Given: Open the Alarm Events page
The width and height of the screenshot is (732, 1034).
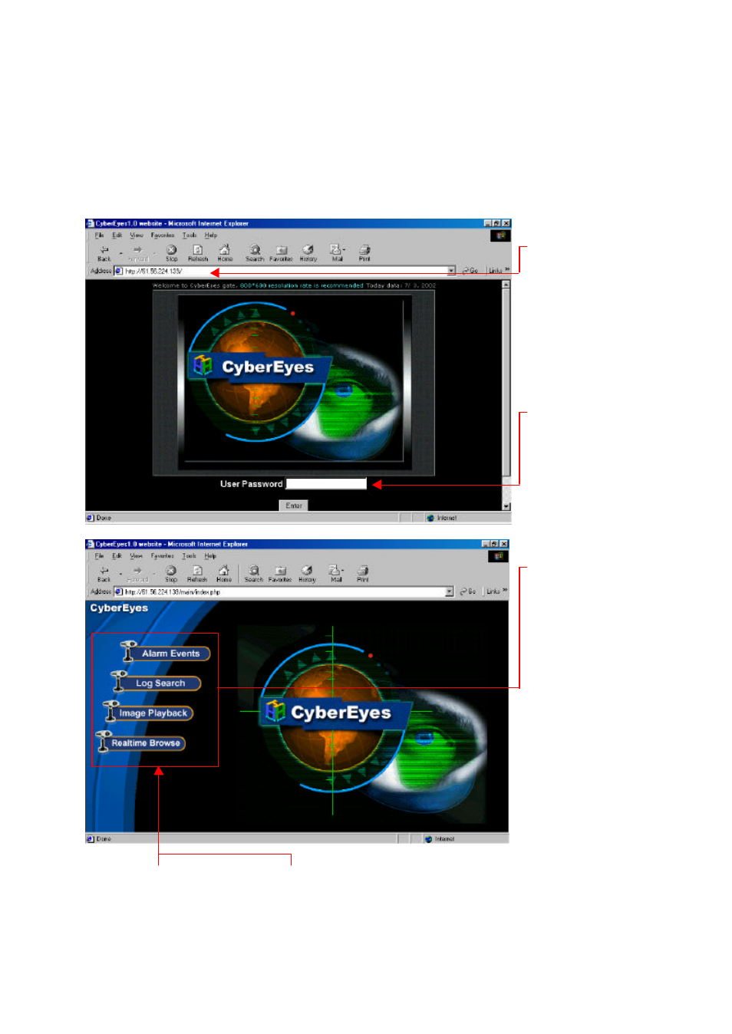Looking at the screenshot, I should [166, 654].
